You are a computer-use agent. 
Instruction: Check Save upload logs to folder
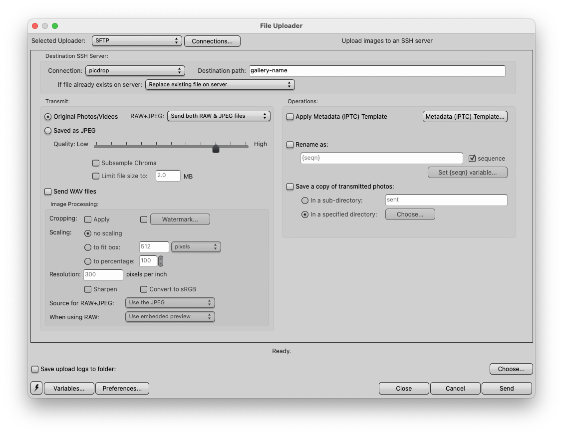tap(35, 369)
